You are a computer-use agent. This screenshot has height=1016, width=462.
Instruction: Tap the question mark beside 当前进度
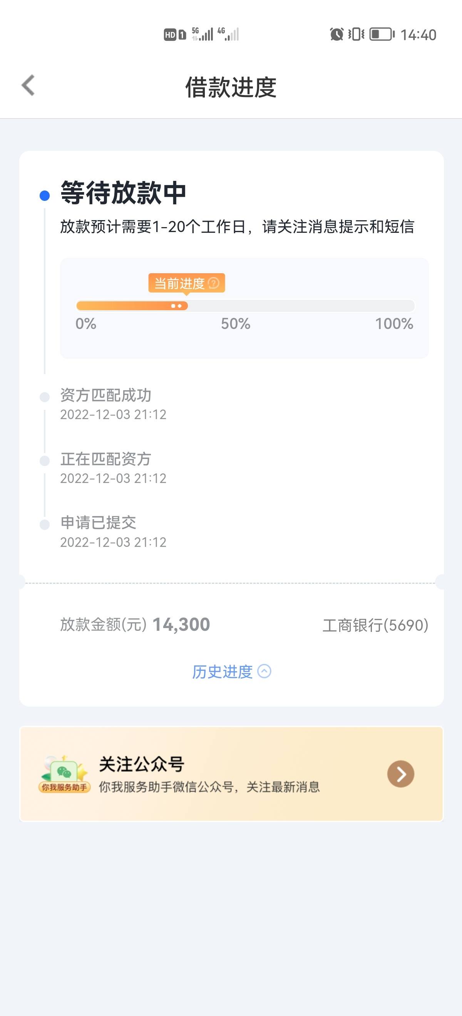[x=213, y=283]
